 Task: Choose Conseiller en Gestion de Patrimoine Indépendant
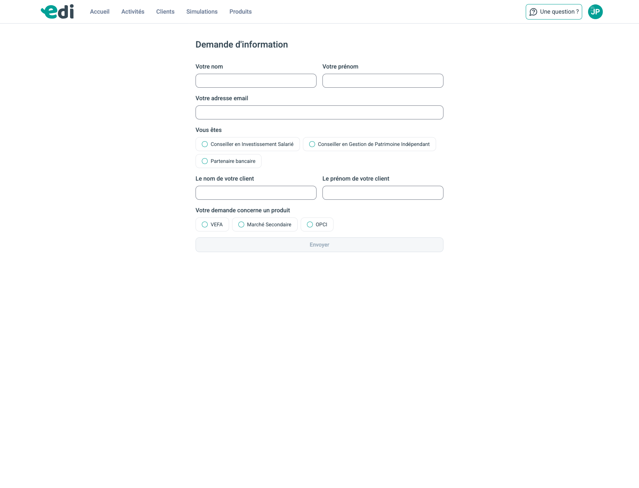tap(312, 144)
